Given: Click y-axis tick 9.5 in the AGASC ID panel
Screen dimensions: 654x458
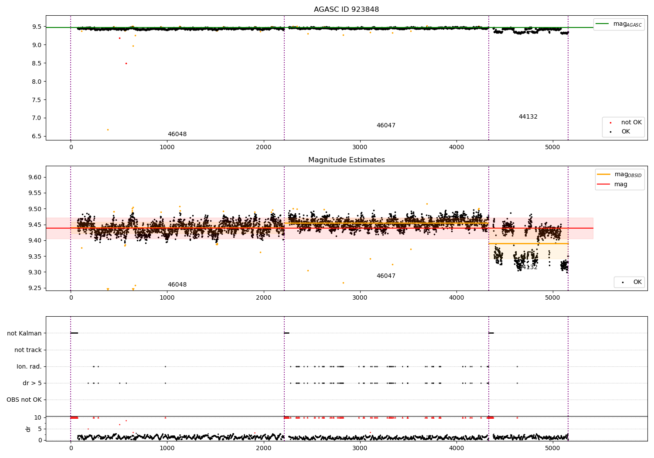Looking at the screenshot, I should [x=37, y=27].
